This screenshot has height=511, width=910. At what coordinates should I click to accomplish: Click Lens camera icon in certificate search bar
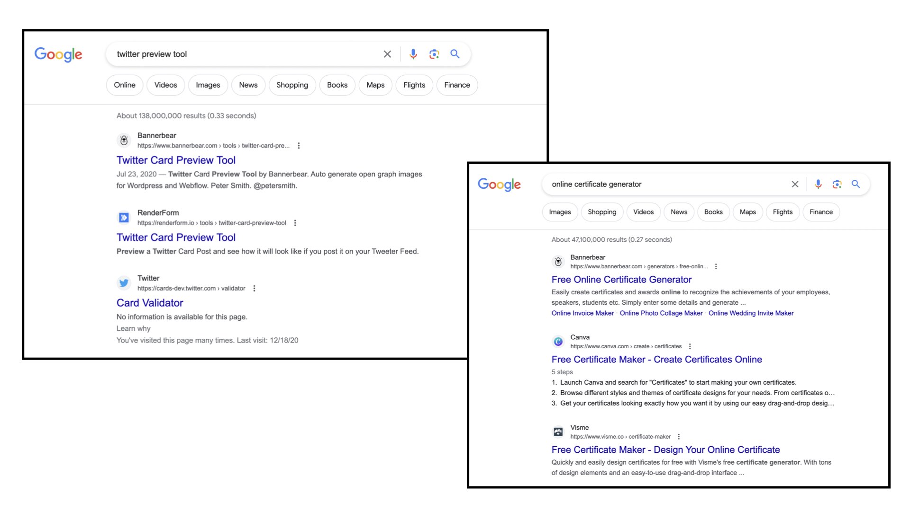pos(837,184)
